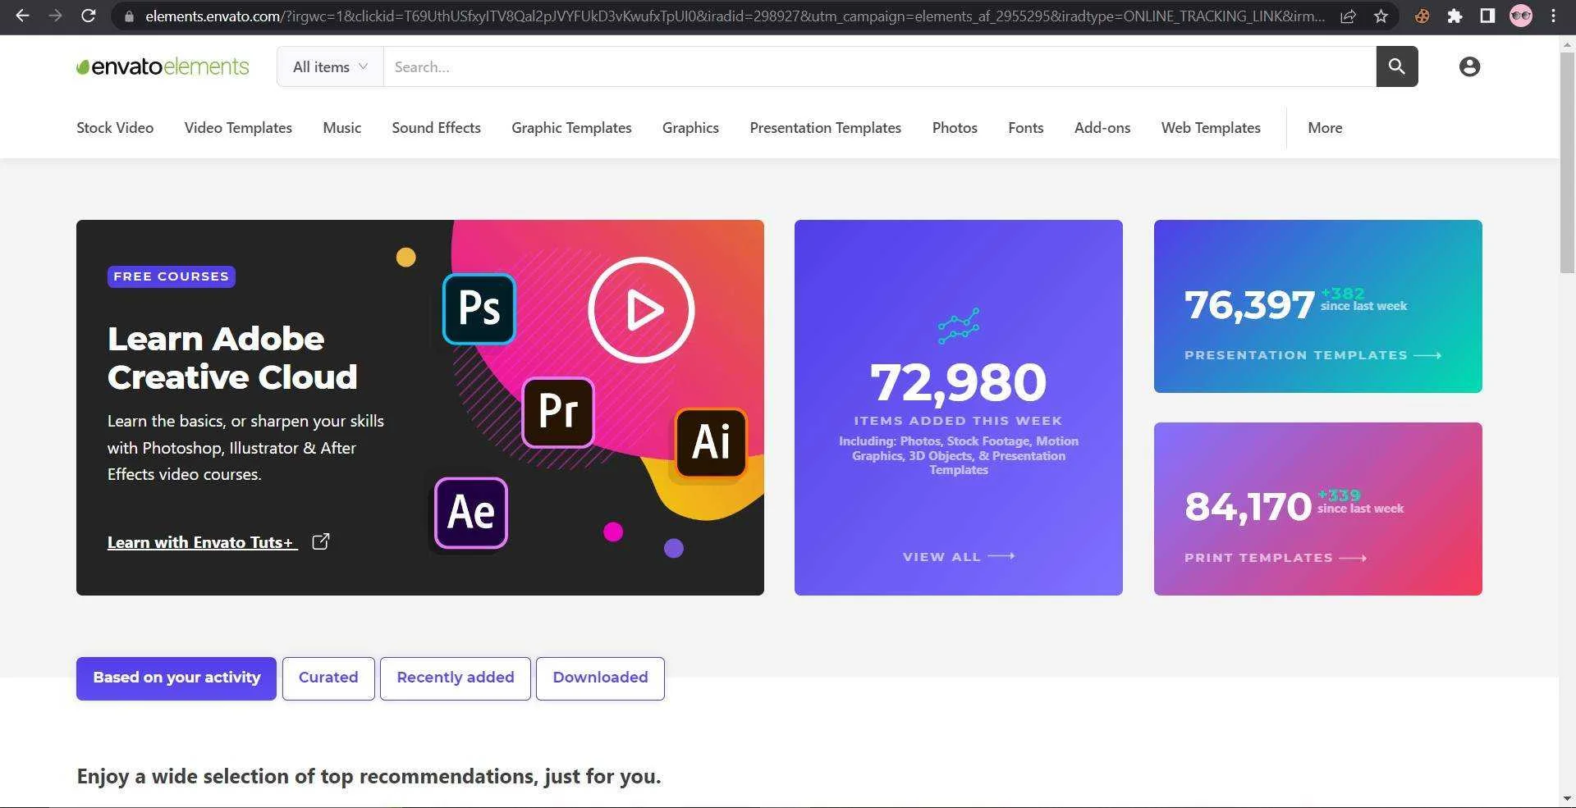Open the Music category
Viewport: 1576px width, 808px height.
click(341, 128)
